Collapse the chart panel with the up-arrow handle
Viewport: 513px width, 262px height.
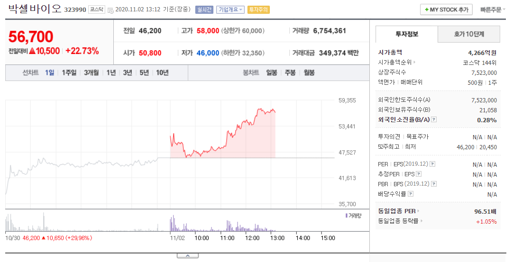point(188,256)
